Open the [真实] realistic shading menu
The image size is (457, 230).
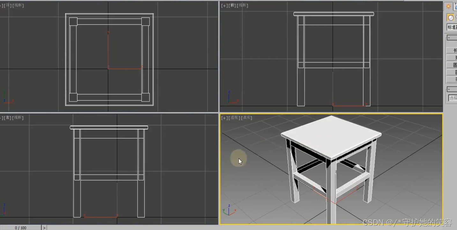click(247, 118)
